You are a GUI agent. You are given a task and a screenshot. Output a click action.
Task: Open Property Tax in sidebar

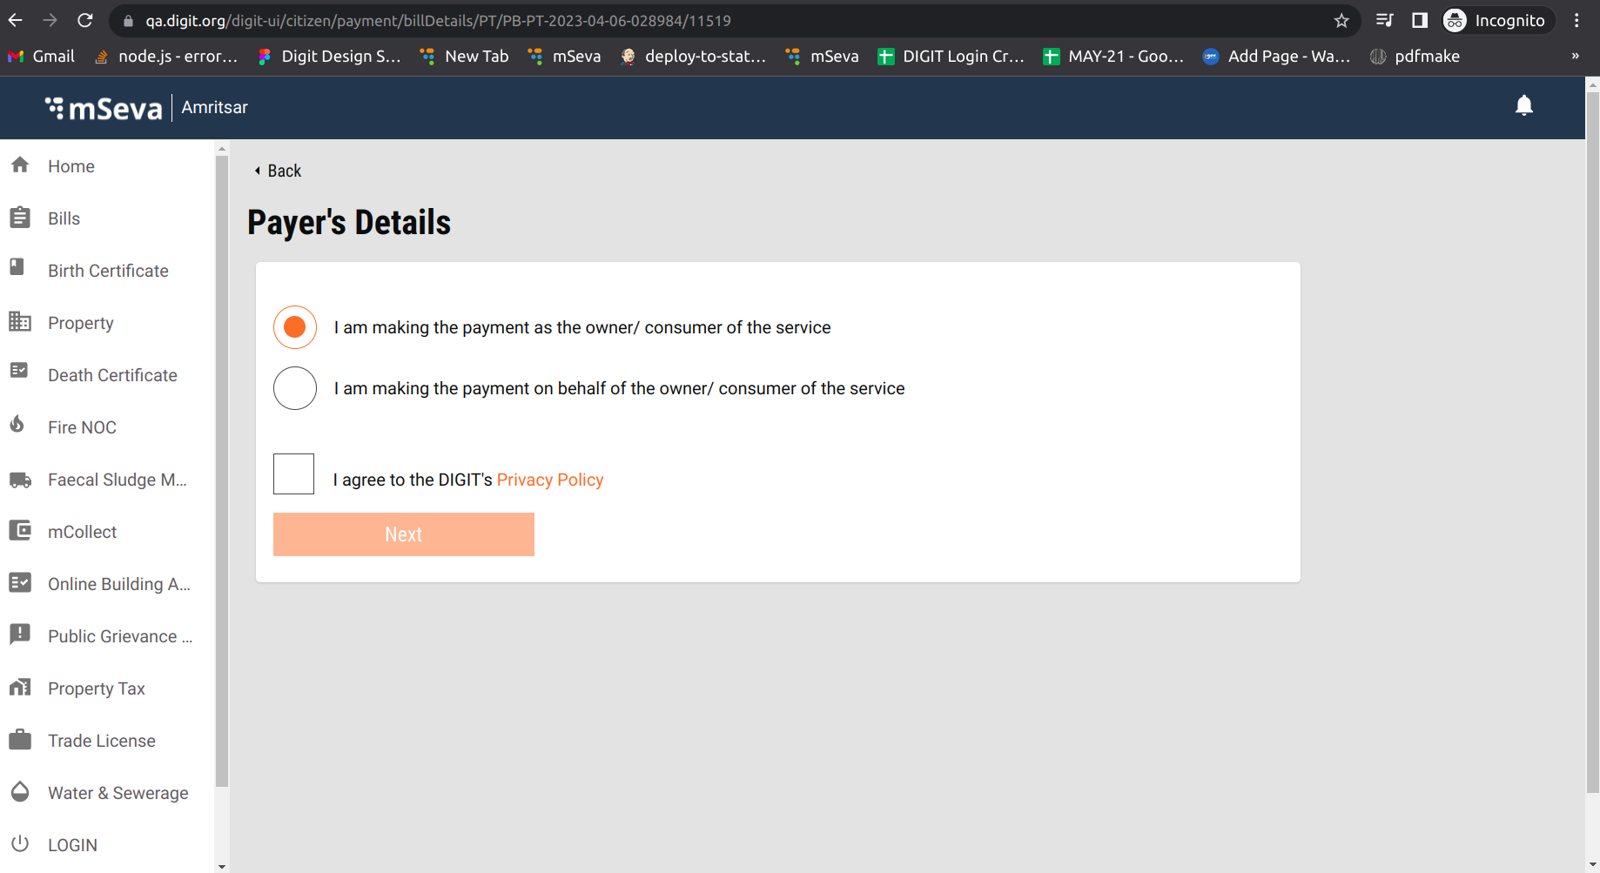(x=96, y=688)
